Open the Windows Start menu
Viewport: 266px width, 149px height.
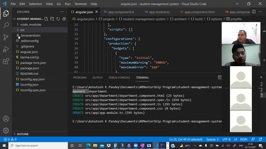point(4,145)
